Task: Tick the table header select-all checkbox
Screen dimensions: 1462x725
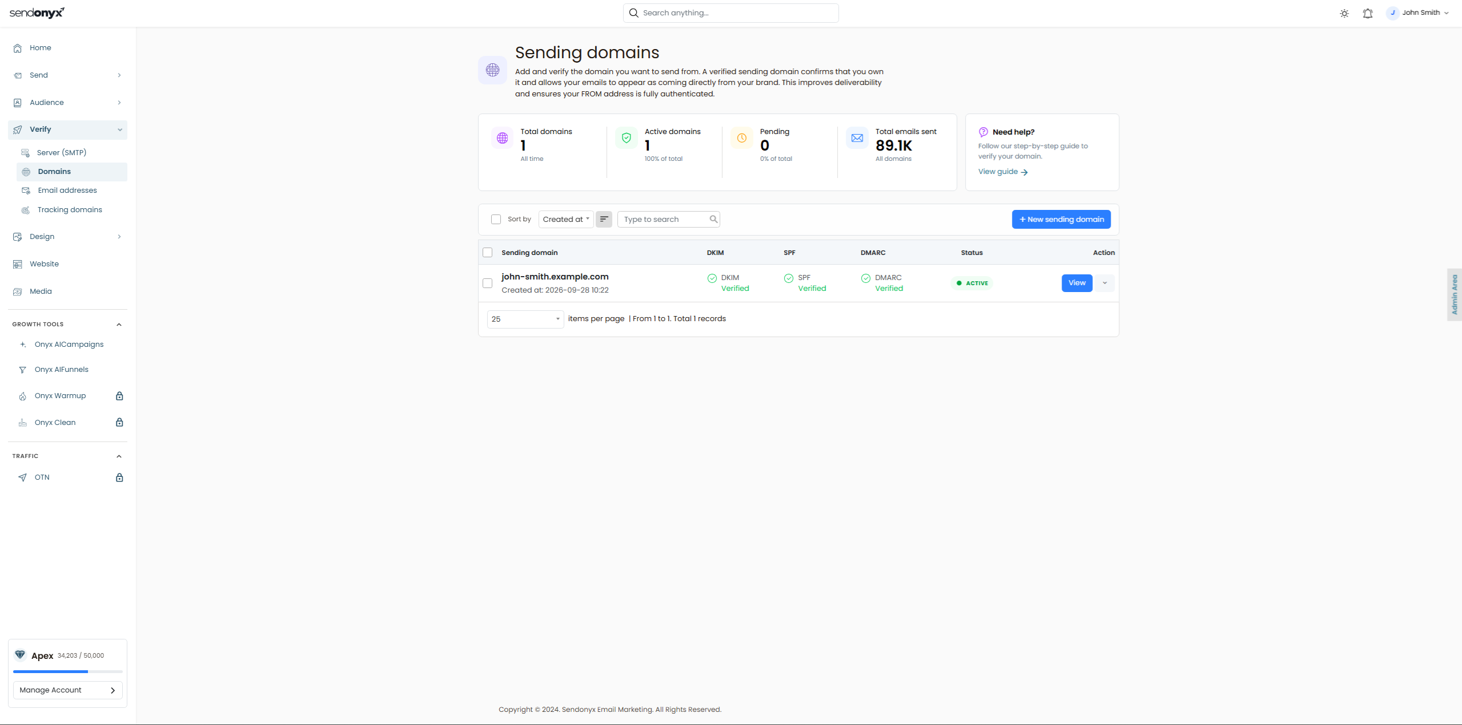Action: click(488, 253)
